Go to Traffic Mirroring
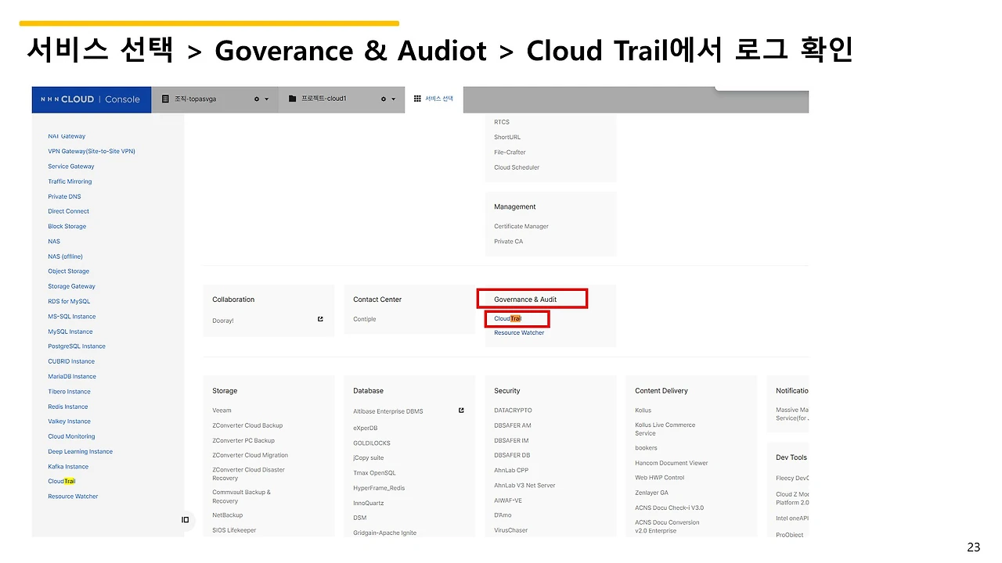This screenshot has height=563, width=1002. click(70, 181)
